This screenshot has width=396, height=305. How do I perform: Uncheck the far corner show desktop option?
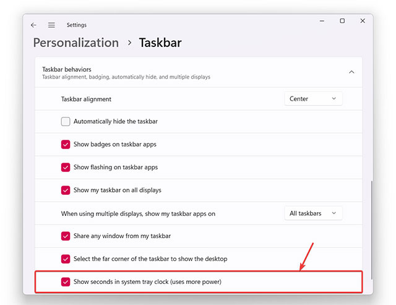66,259
